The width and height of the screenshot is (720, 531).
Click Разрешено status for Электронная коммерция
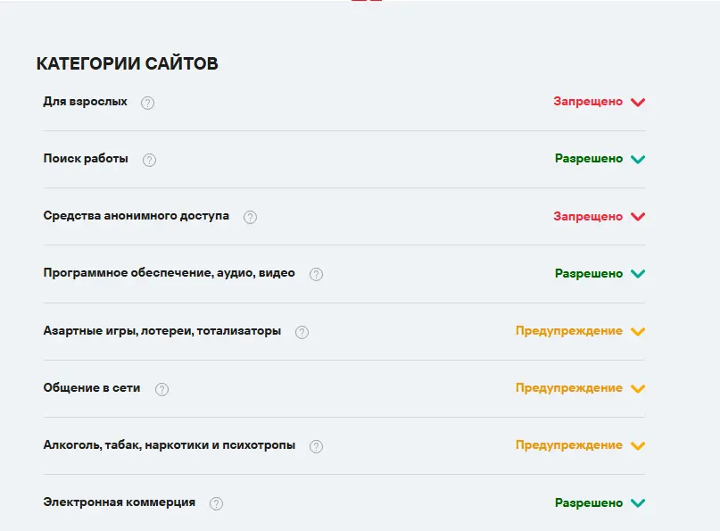tap(589, 502)
